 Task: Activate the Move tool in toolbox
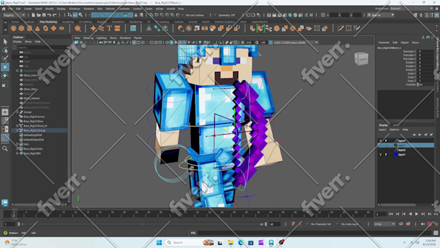5,67
